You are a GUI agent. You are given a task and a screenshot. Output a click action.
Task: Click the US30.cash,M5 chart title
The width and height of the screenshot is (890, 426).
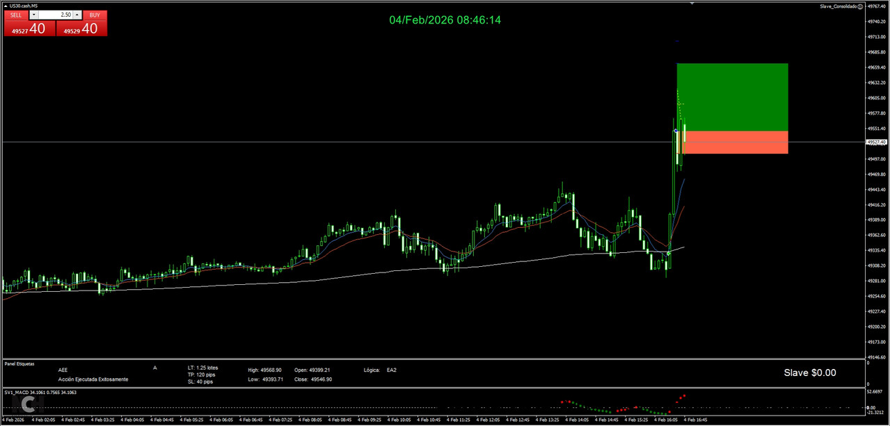point(24,6)
